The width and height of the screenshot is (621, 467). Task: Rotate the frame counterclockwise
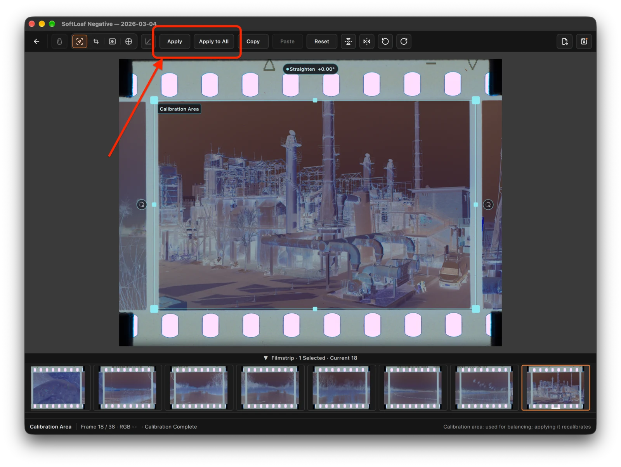(x=385, y=42)
